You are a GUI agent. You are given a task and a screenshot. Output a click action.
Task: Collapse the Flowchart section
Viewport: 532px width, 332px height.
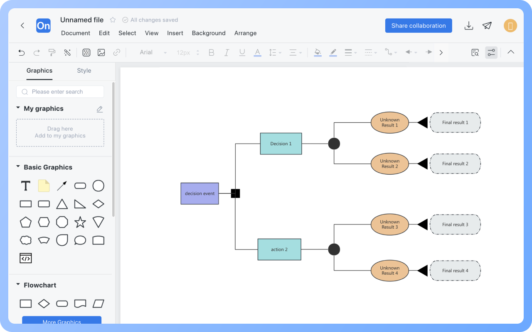[x=18, y=285]
